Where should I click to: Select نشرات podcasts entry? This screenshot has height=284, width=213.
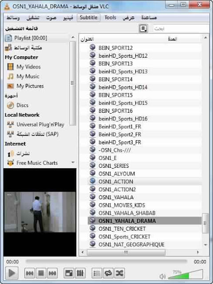coord(23,154)
